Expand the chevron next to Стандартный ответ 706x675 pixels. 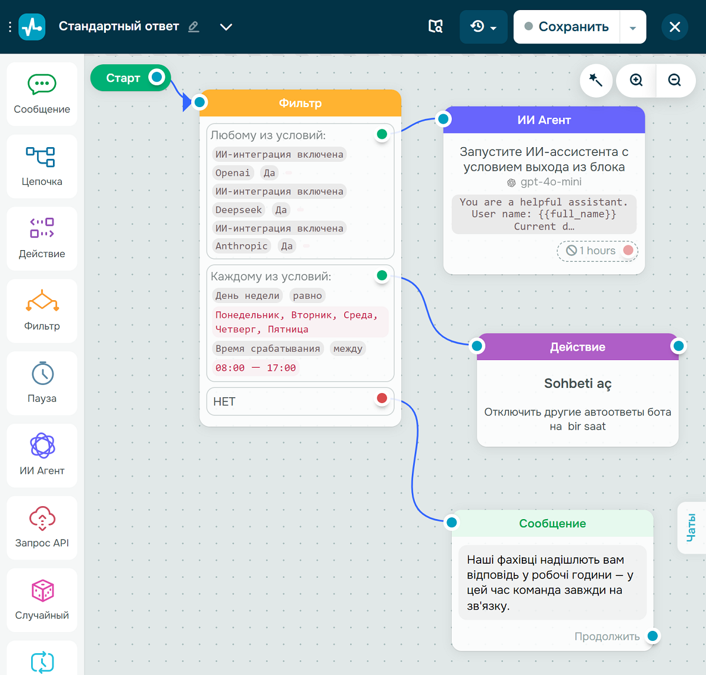click(226, 26)
